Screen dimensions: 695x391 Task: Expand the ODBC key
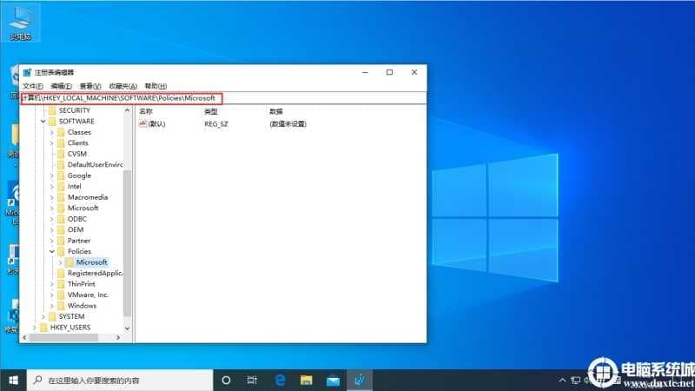coord(52,219)
